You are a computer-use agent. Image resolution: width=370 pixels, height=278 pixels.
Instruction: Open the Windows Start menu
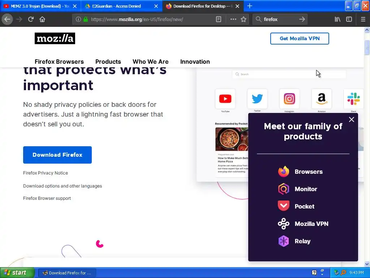click(17, 273)
